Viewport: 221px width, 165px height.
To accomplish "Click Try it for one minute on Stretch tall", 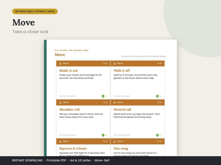I will (122, 135).
